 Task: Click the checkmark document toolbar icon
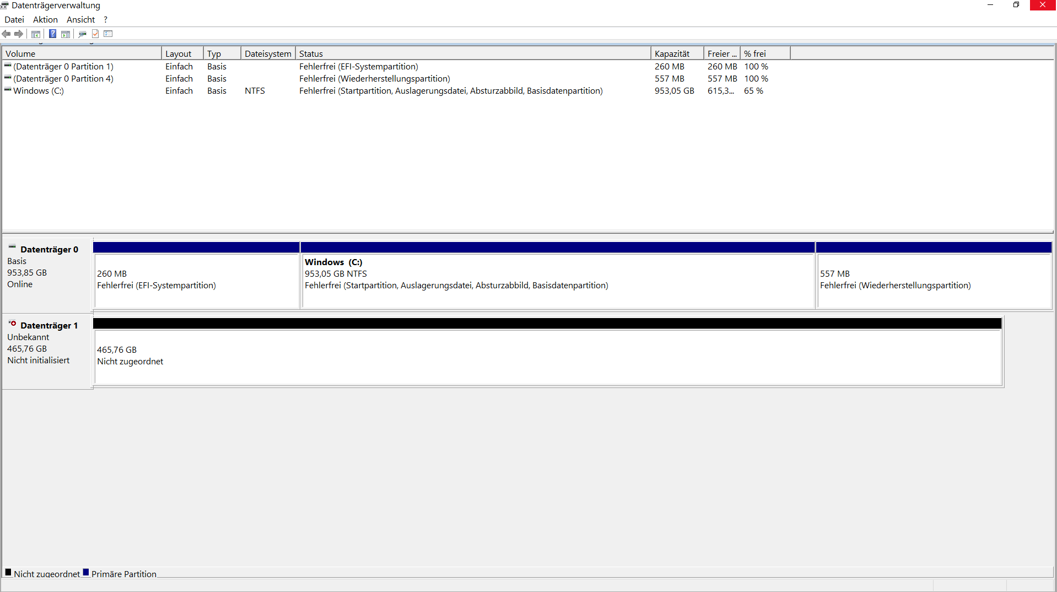tap(95, 34)
